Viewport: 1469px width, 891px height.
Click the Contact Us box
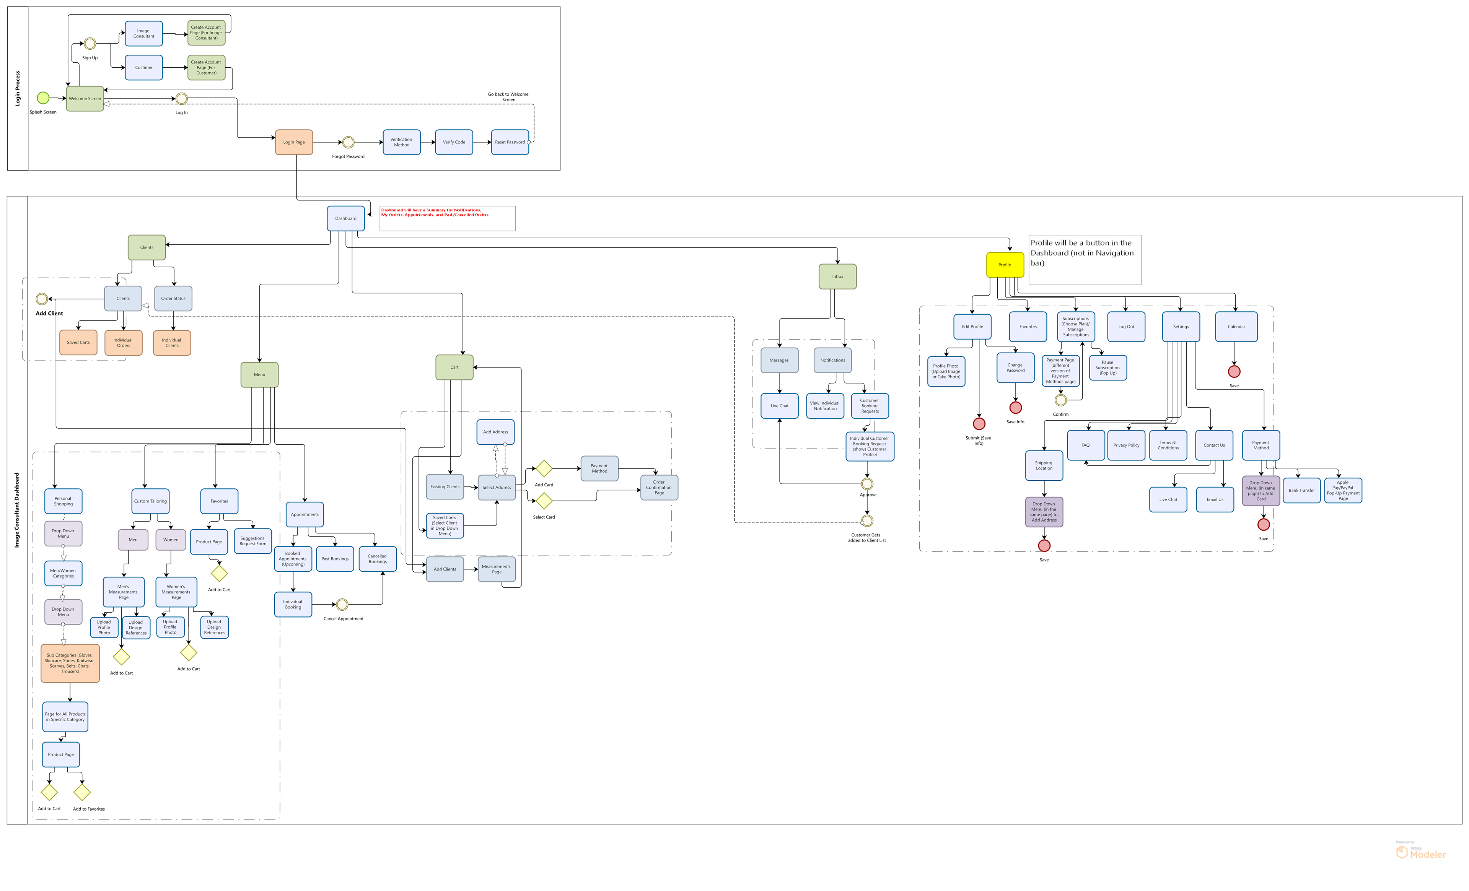(x=1215, y=445)
